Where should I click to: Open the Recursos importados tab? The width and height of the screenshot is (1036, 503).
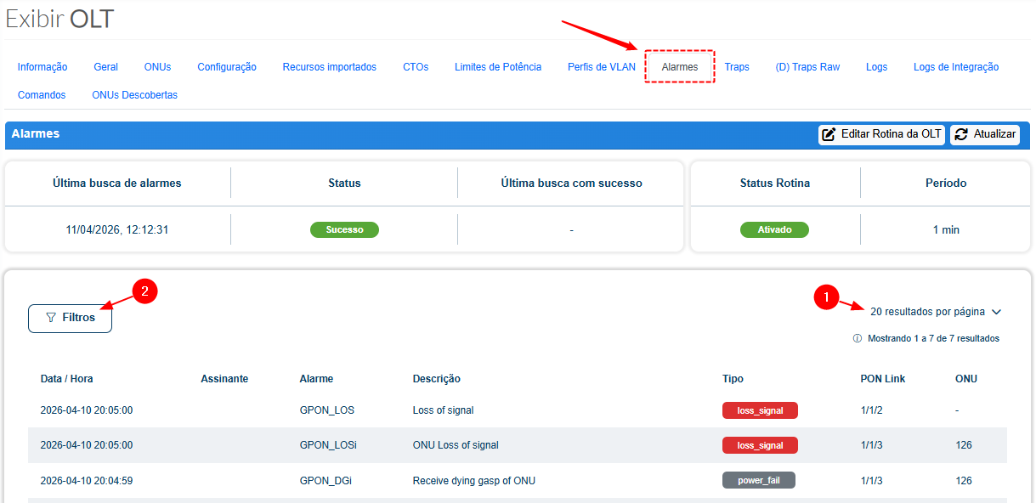pyautogui.click(x=330, y=67)
